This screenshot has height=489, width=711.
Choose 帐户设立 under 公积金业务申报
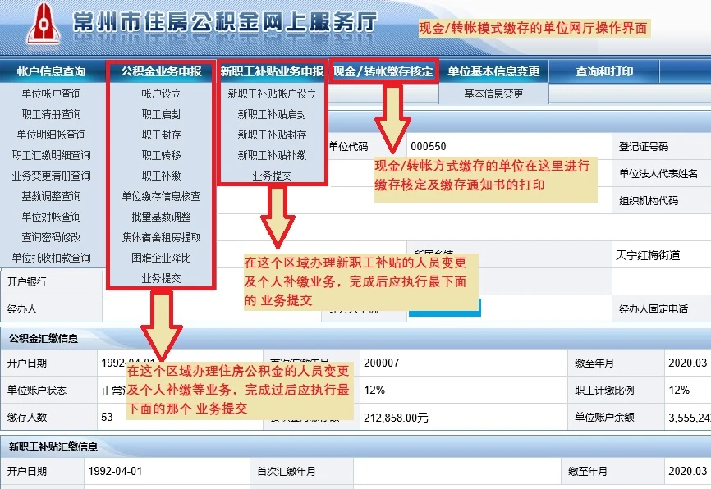coord(162,94)
